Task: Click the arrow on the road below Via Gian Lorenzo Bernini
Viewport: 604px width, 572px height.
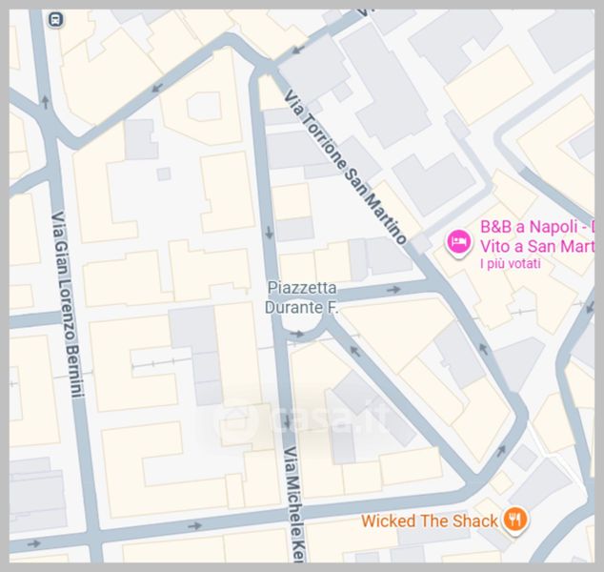Action: tap(34, 543)
